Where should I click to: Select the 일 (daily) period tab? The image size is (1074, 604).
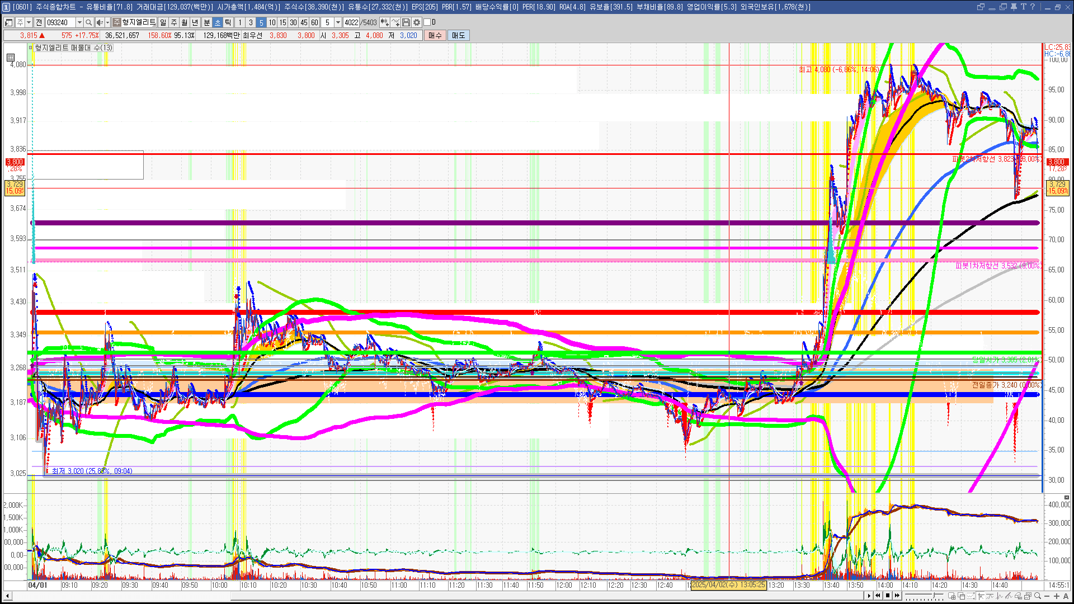[163, 22]
